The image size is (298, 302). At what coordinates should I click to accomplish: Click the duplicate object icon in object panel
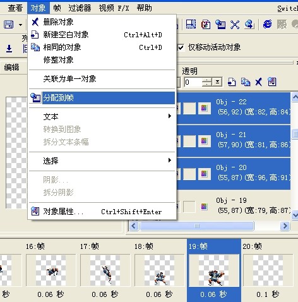pos(246,82)
